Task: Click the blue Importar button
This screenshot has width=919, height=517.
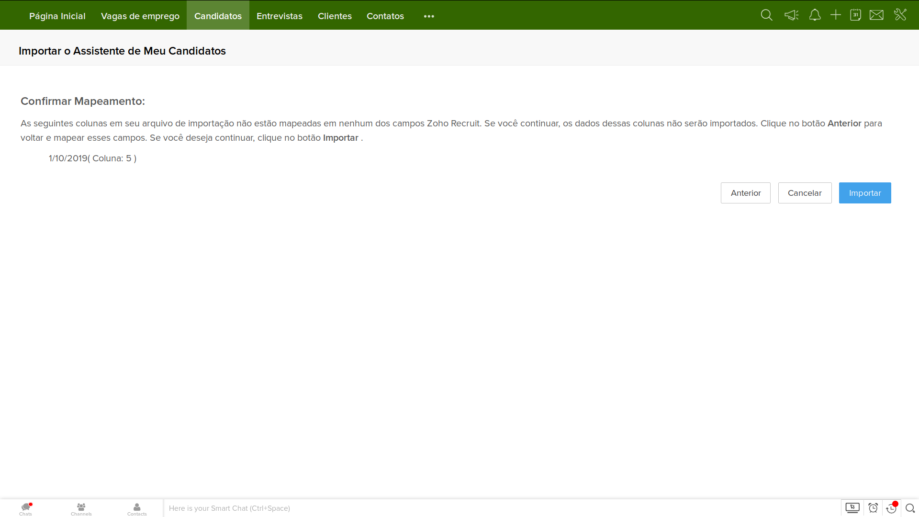Action: tap(864, 193)
